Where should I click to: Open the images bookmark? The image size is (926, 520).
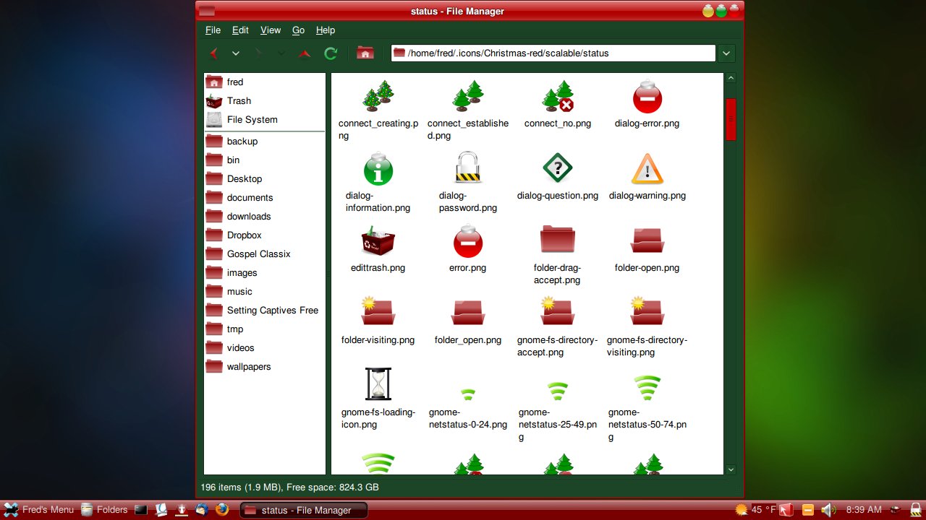point(265,273)
